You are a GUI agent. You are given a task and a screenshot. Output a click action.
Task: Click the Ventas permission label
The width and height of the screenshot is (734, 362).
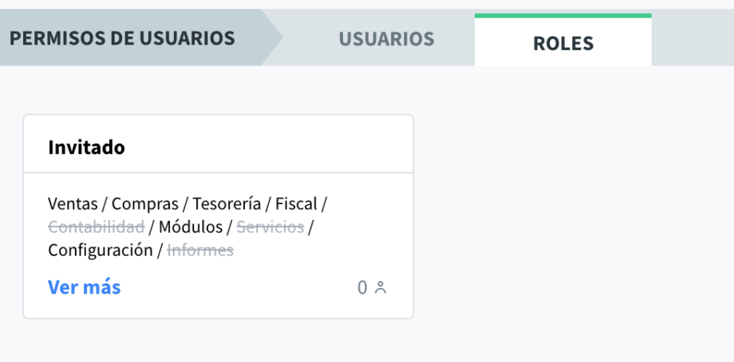73,203
